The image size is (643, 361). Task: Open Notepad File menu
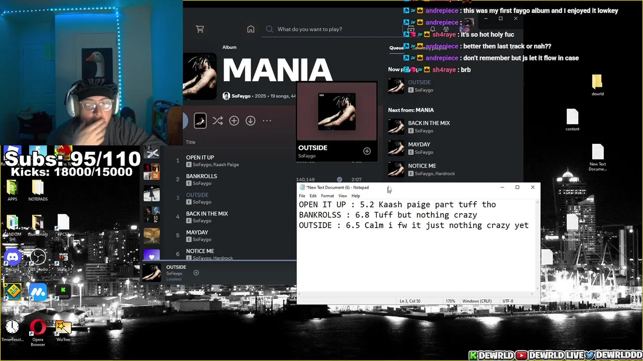(x=302, y=196)
